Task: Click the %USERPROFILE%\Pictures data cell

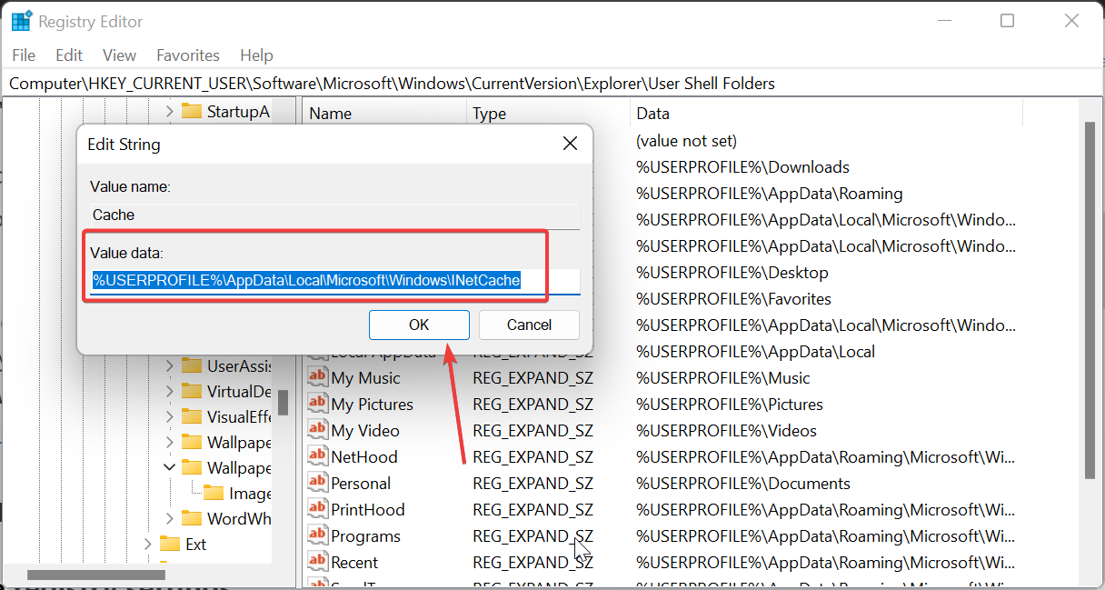Action: [730, 405]
